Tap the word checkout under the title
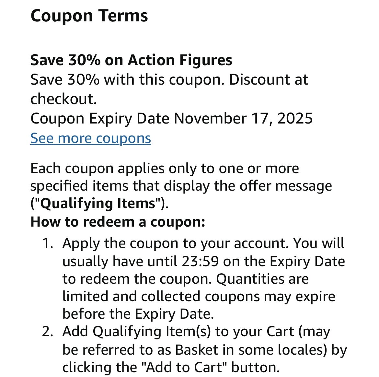Viewport: 379px width, 377px height. pos(63,99)
